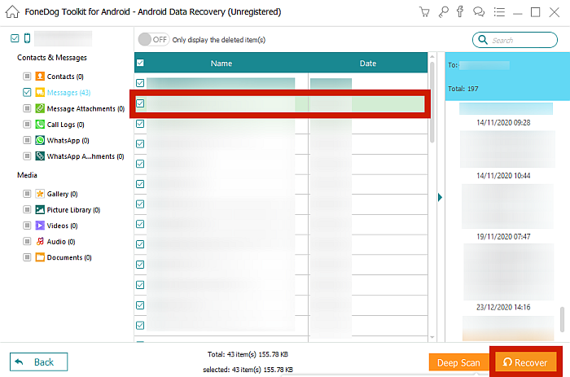The width and height of the screenshot is (570, 377).
Task: Toggle the device checkbox at sidebar top
Action: click(15, 38)
